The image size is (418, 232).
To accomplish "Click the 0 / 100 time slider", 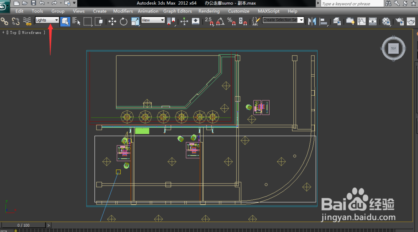I will click(23, 225).
